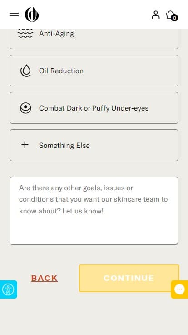Open the hamburger navigation menu
The width and height of the screenshot is (188, 335).
point(14,15)
